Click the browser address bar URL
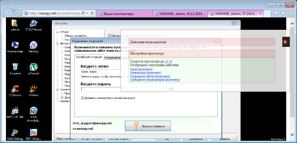 point(54,13)
